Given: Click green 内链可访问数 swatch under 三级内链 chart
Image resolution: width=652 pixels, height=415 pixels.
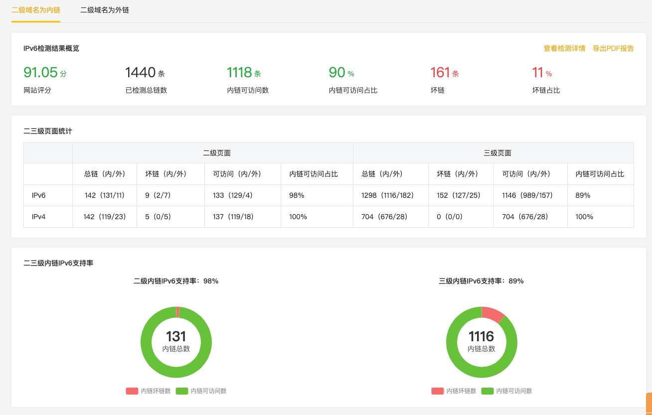Looking at the screenshot, I should [487, 391].
